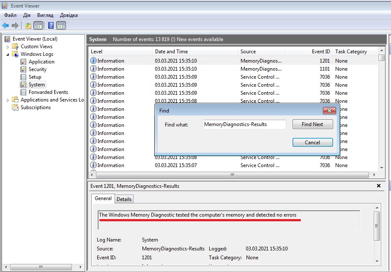Collapse the Windows Logs tree node
This screenshot has width=391, height=272.
click(x=8, y=54)
